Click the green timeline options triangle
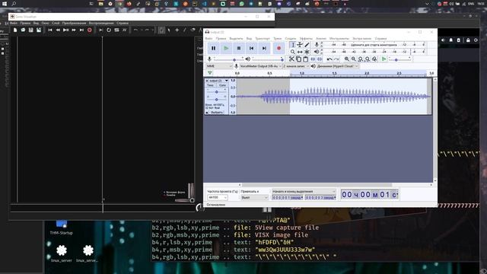 click(210, 73)
